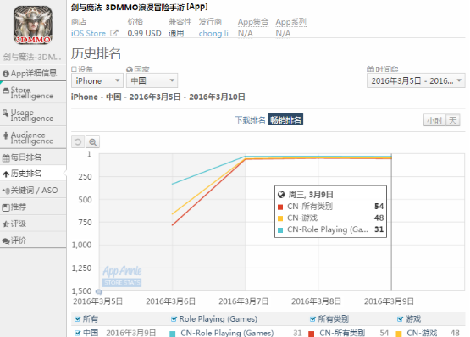
Task: Click the info icon next to App详细信息
Action: pos(6,74)
